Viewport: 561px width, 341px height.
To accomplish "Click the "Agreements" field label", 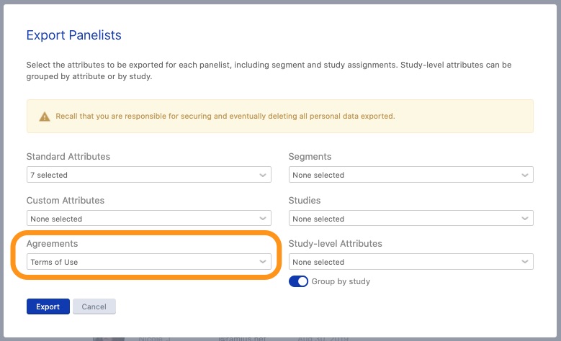I will [x=53, y=243].
